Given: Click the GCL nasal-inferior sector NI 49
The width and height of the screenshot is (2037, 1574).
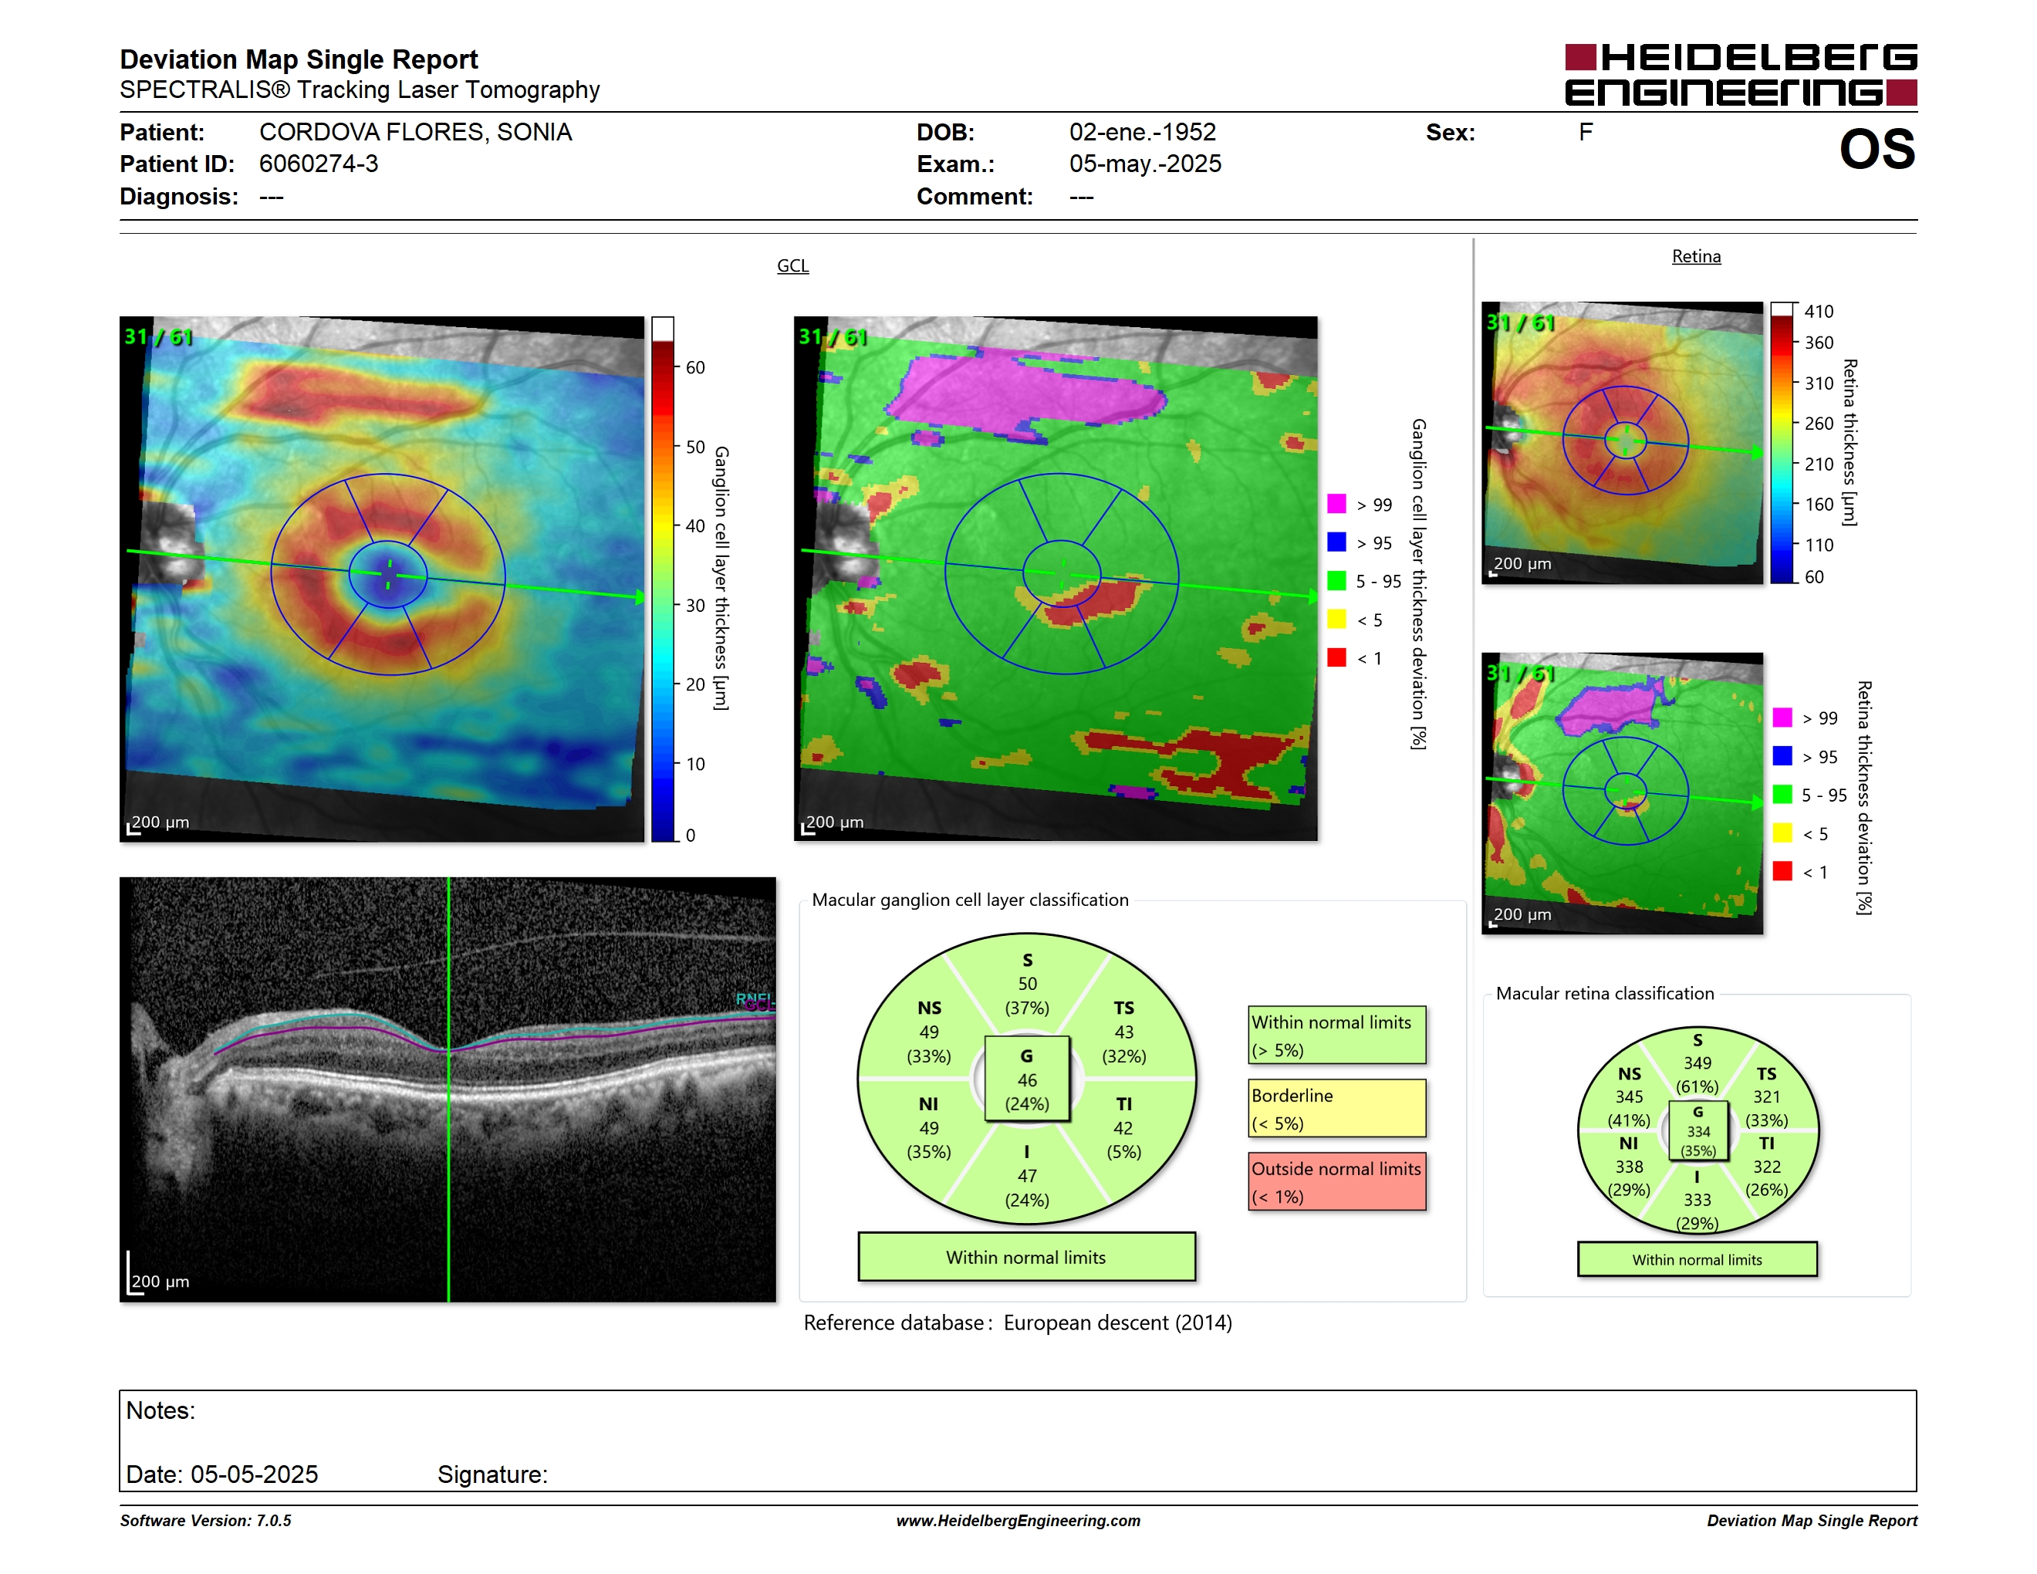Looking at the screenshot, I should tap(929, 1127).
